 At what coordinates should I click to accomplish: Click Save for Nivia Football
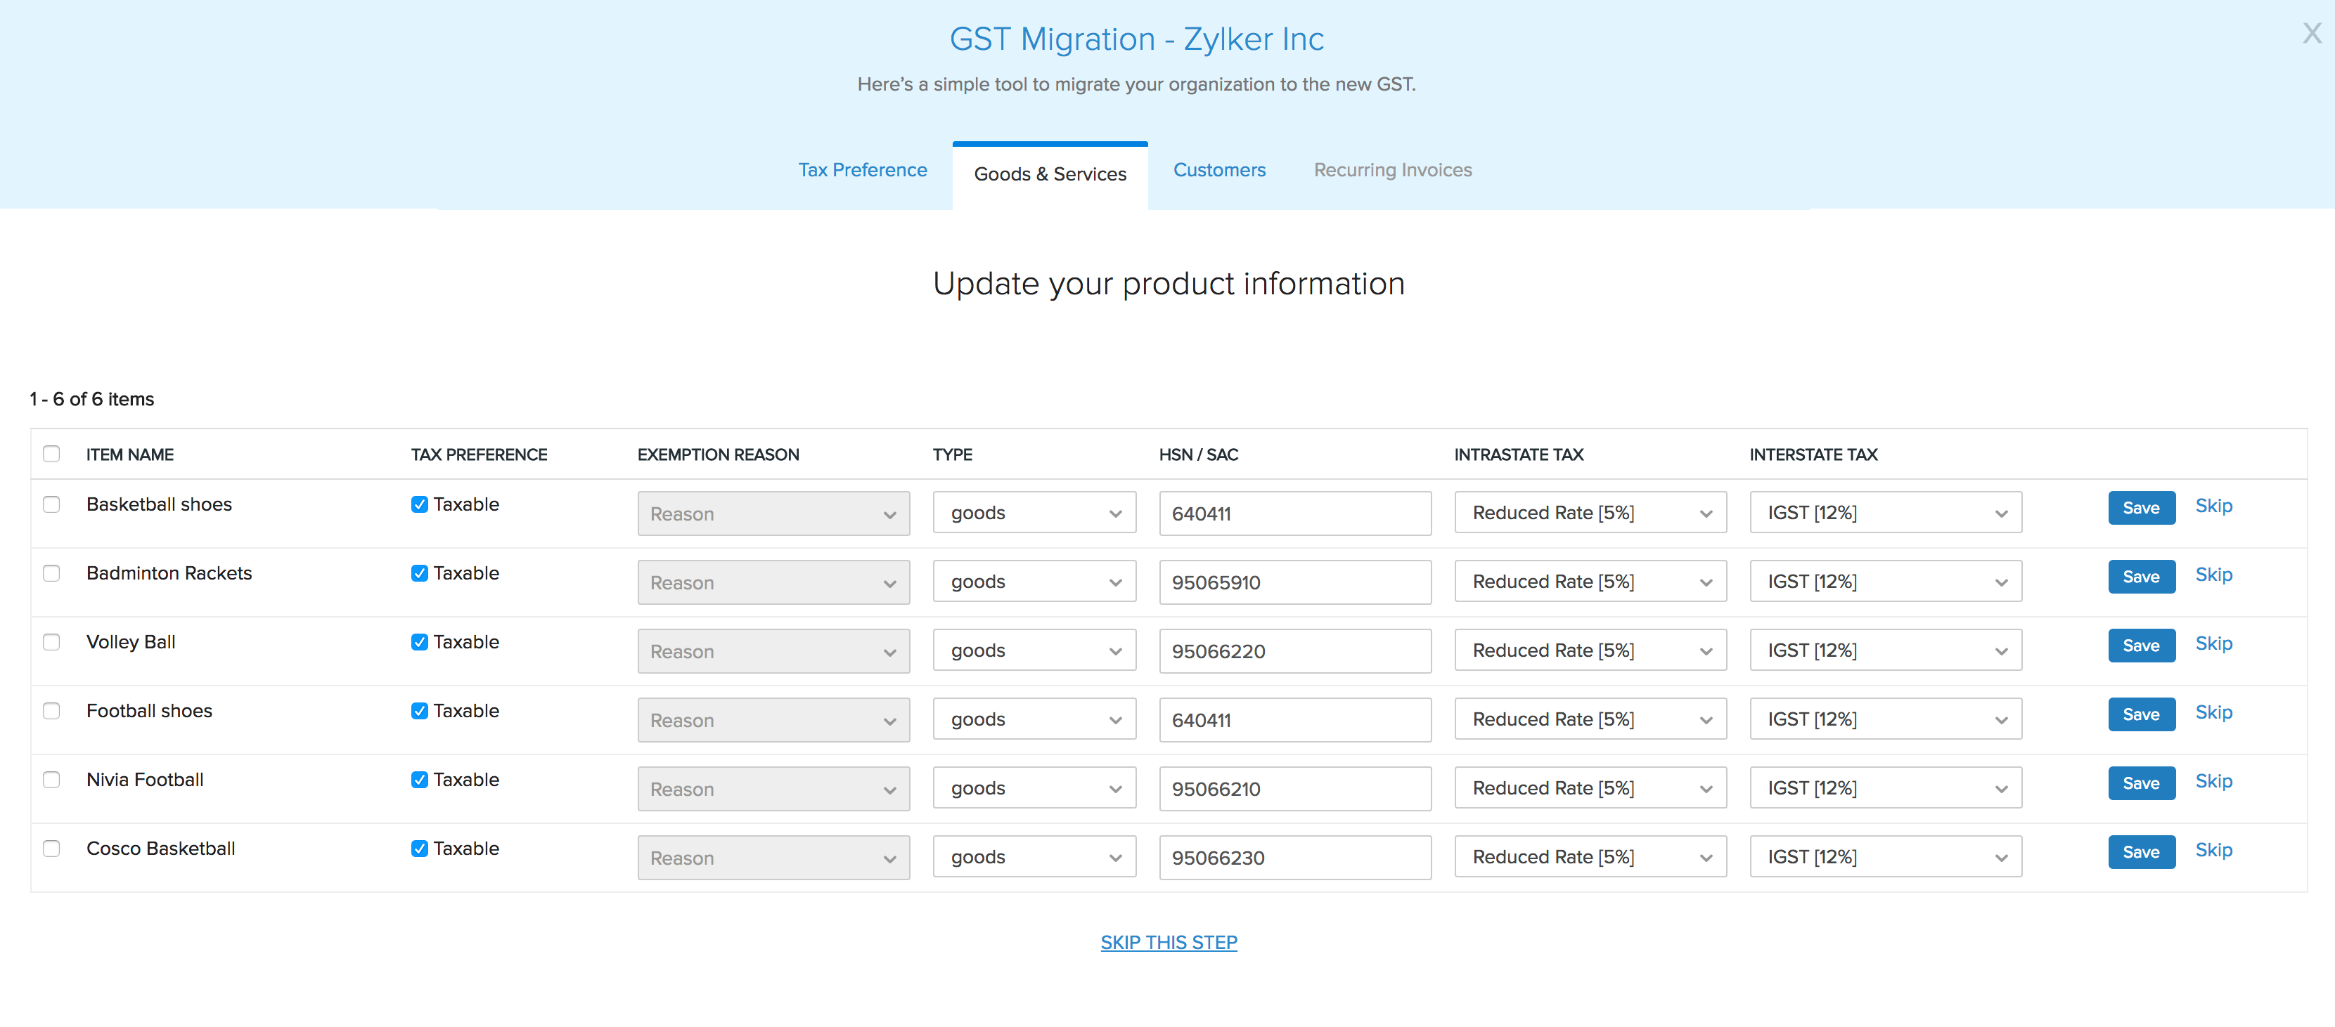2140,783
